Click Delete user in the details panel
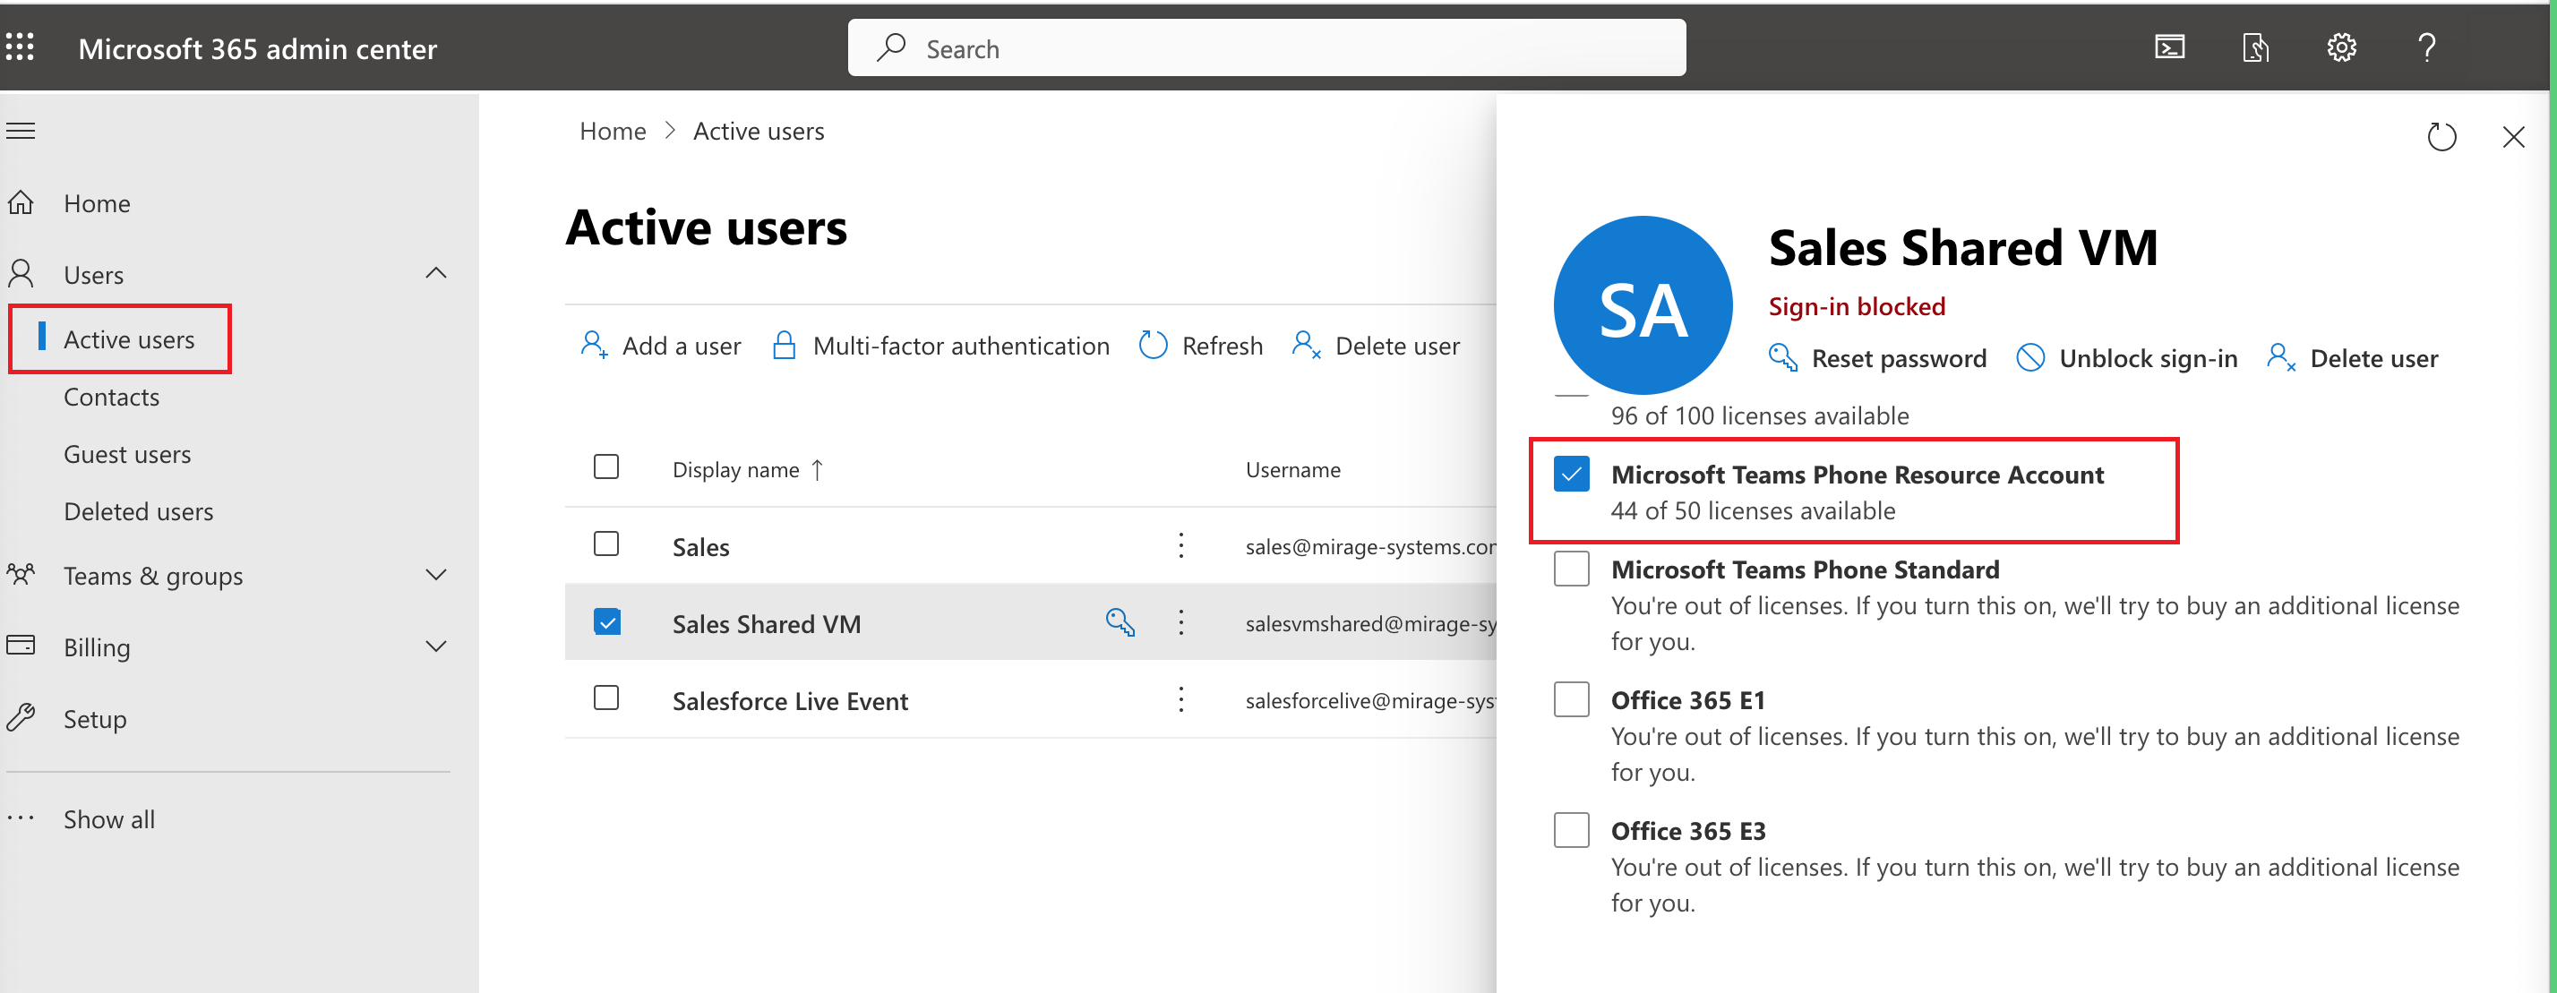The width and height of the screenshot is (2557, 993). [x=2352, y=358]
